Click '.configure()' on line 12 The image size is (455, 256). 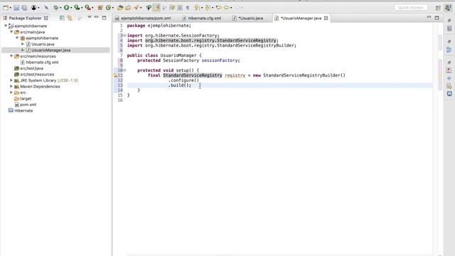183,80
